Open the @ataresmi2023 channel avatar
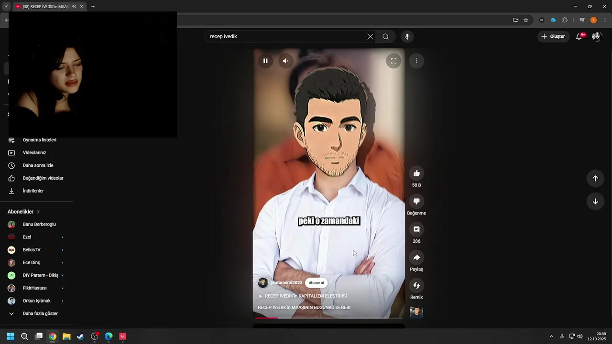 coord(263,283)
